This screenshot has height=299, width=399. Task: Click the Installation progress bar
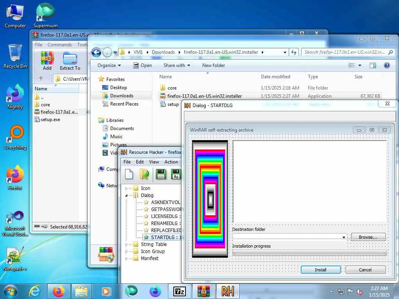[309, 253]
